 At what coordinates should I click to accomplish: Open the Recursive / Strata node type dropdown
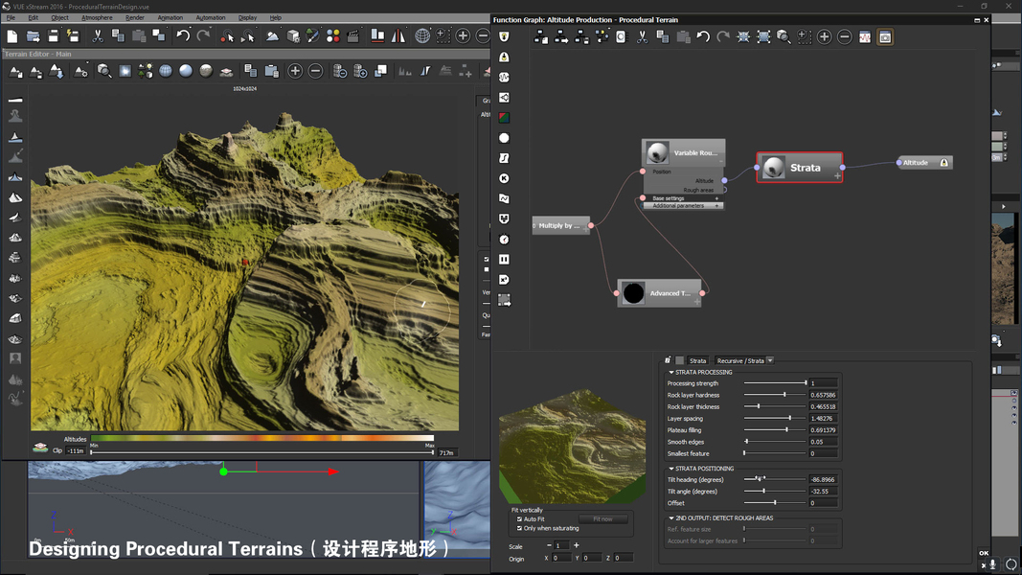[770, 360]
